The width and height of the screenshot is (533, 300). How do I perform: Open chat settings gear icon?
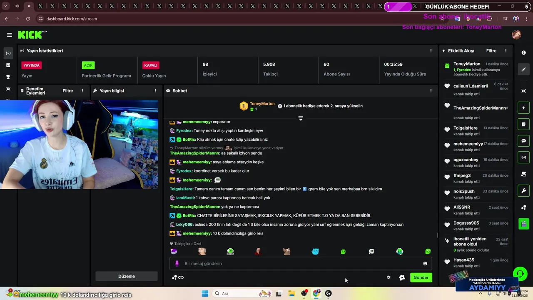pyautogui.click(x=389, y=277)
